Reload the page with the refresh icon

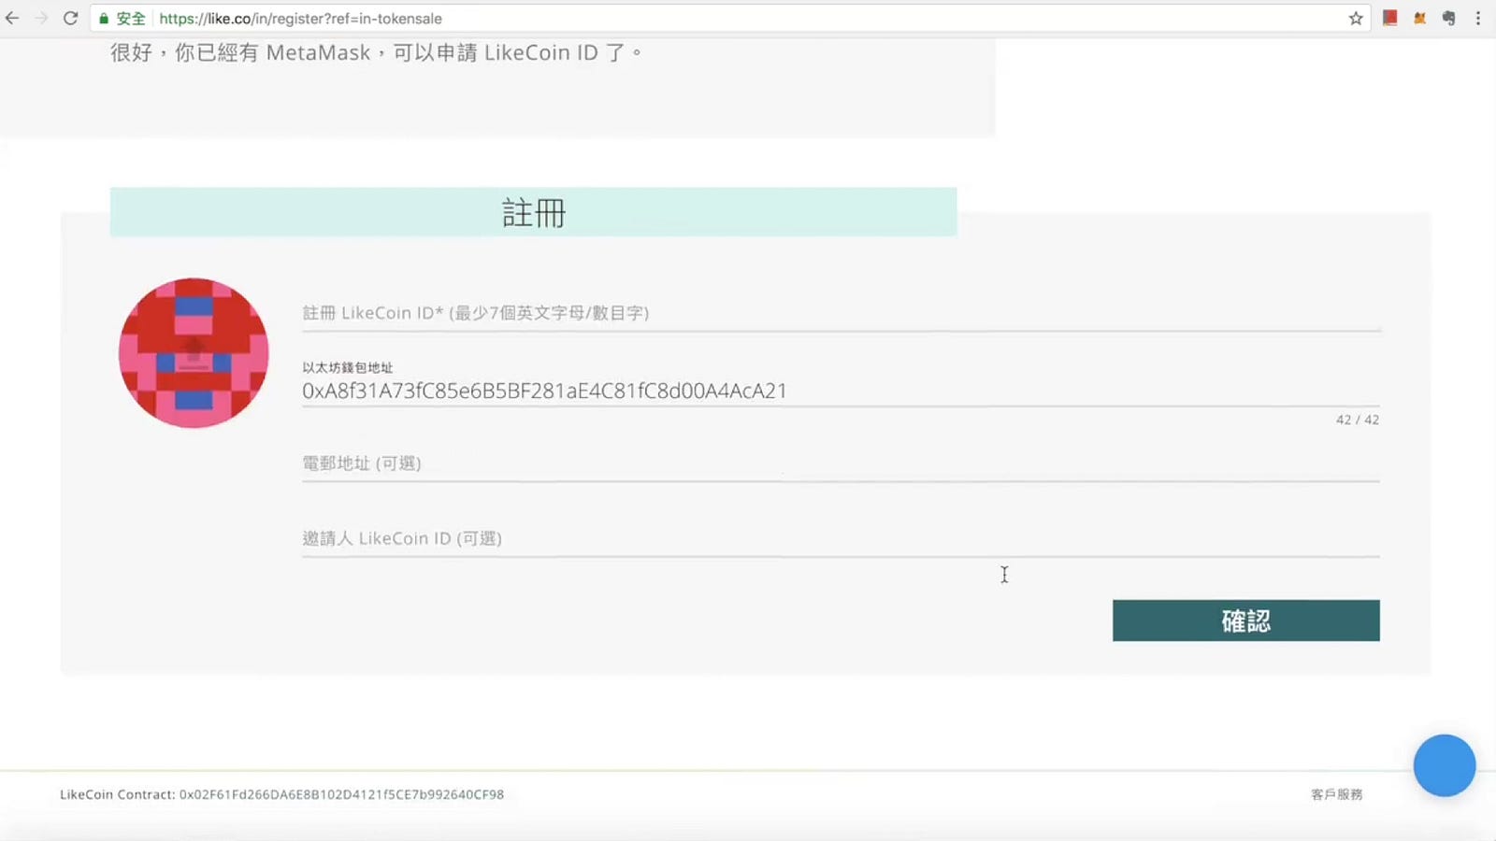click(x=70, y=18)
